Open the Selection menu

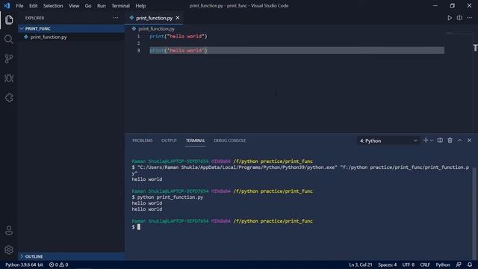[x=53, y=5]
